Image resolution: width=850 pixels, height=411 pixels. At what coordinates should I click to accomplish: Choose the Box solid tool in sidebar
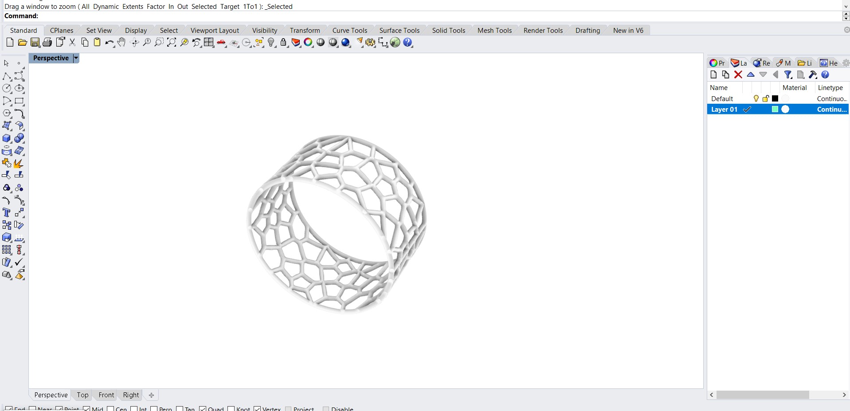point(7,139)
